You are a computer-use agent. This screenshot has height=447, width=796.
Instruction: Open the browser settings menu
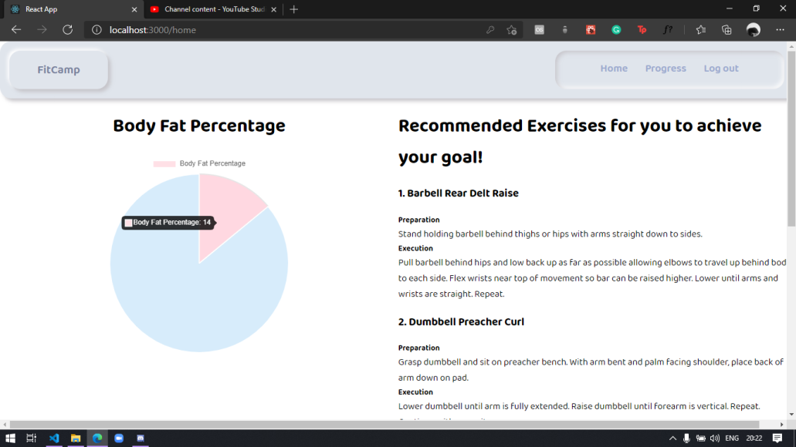tap(782, 29)
